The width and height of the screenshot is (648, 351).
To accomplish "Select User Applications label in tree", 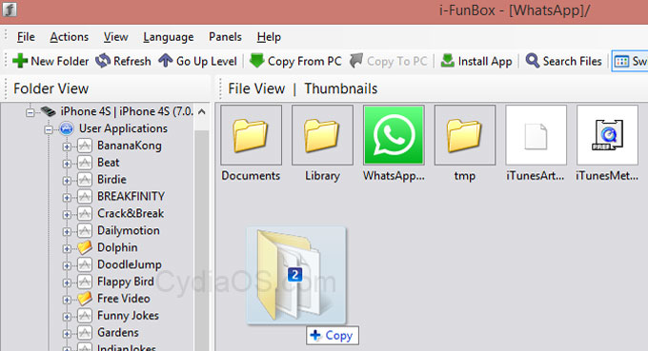I will point(123,128).
